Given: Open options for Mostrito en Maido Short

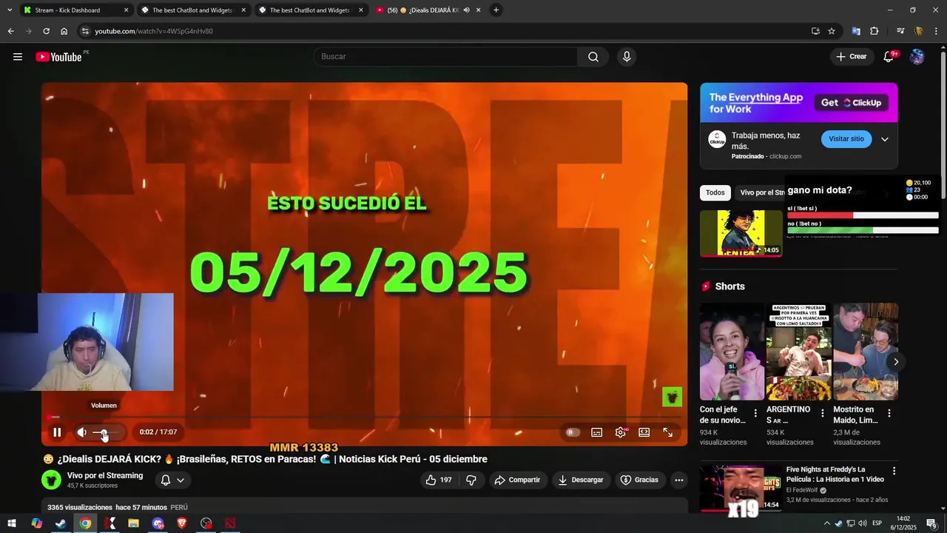Looking at the screenshot, I should click(x=889, y=413).
